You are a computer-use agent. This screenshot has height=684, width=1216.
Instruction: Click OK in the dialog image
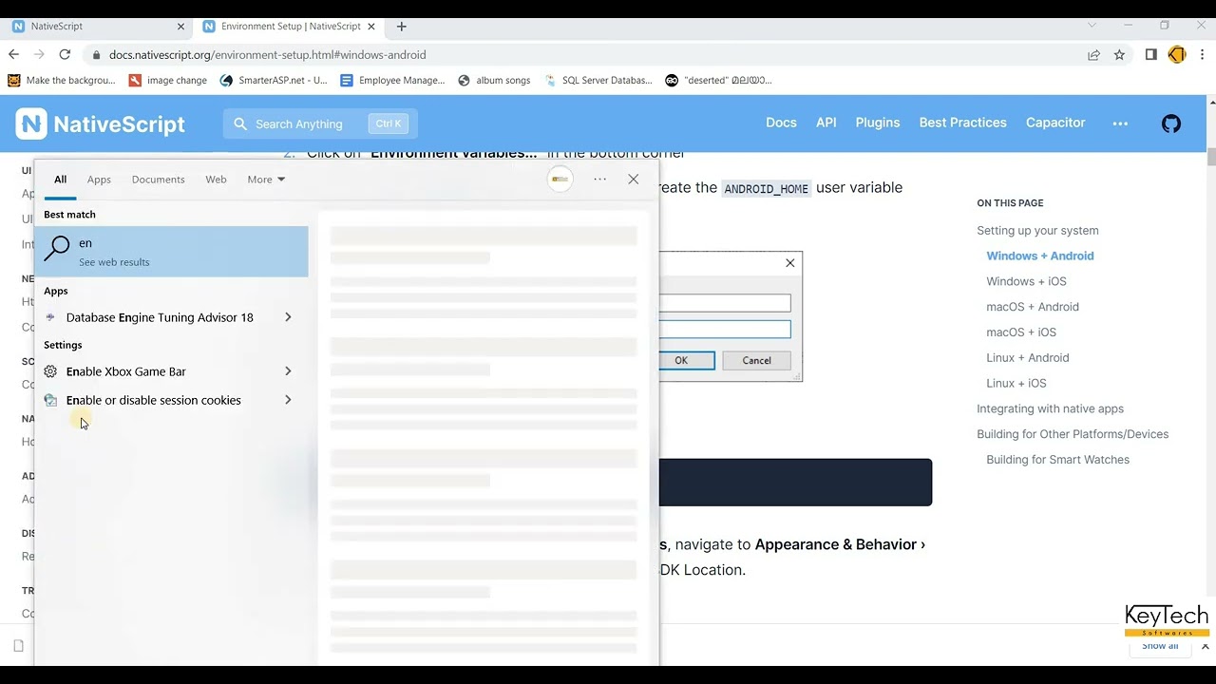pyautogui.click(x=680, y=360)
